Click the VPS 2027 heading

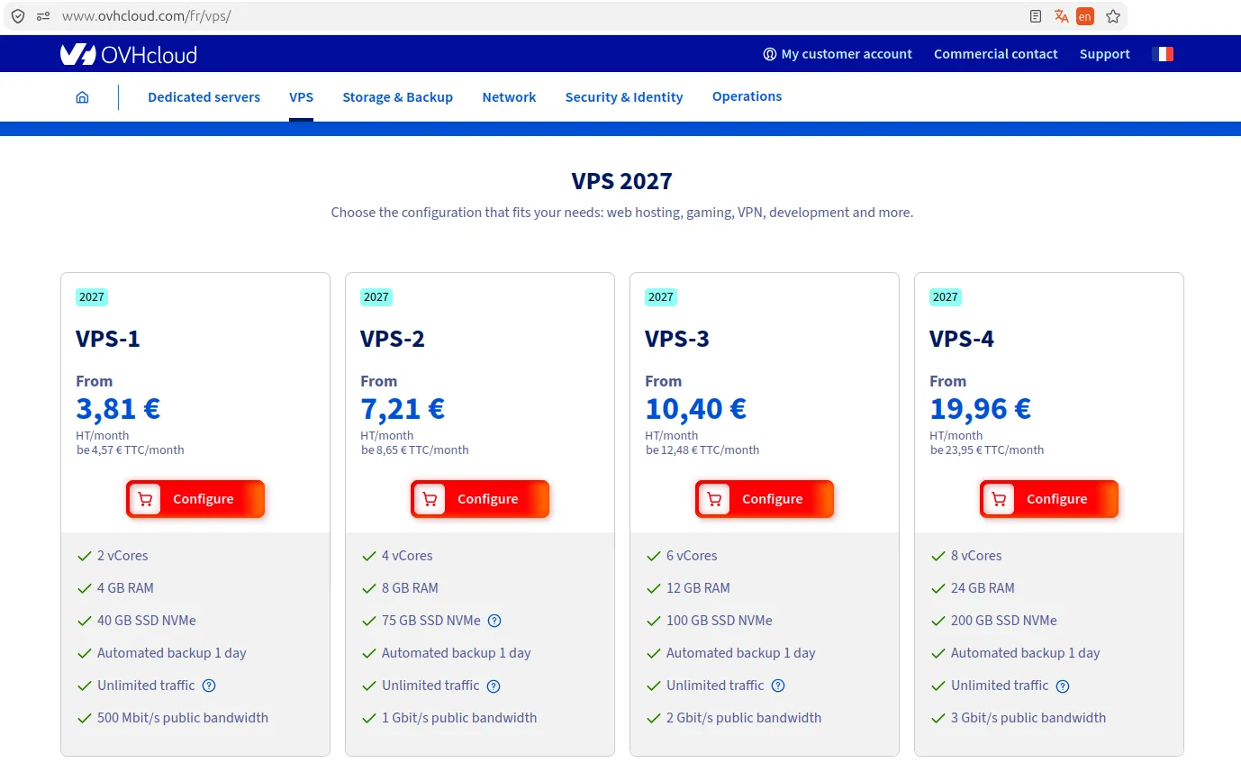(621, 181)
